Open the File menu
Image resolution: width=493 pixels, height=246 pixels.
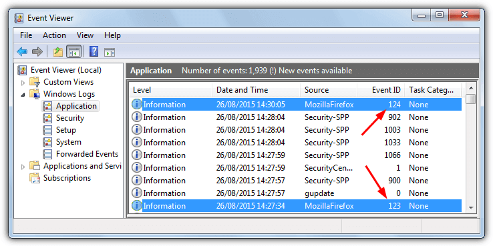pyautogui.click(x=26, y=35)
